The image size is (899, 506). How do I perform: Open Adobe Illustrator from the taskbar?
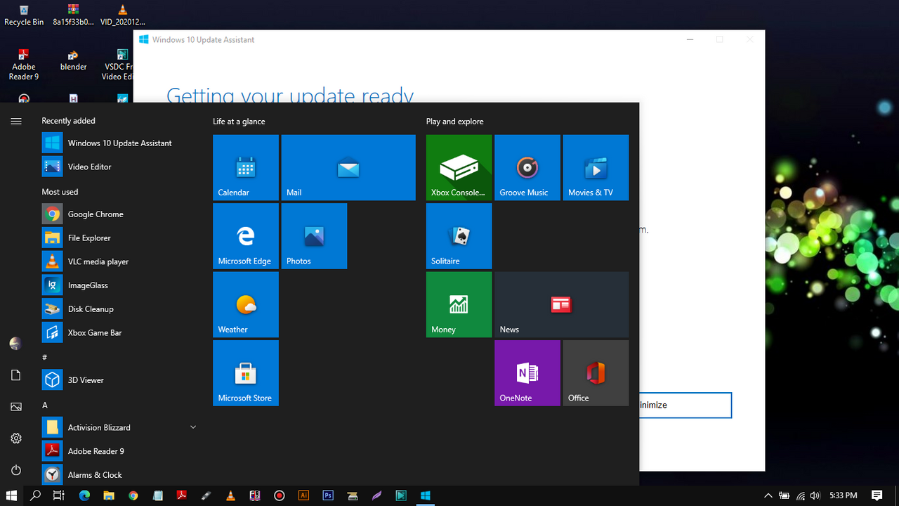[x=303, y=495]
